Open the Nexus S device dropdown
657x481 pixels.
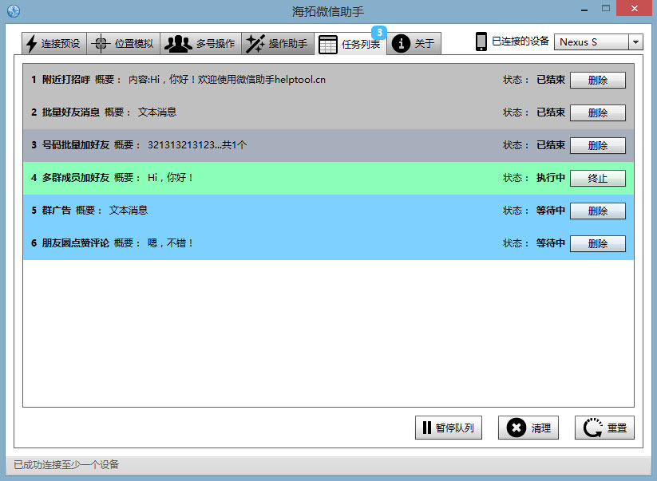click(635, 42)
